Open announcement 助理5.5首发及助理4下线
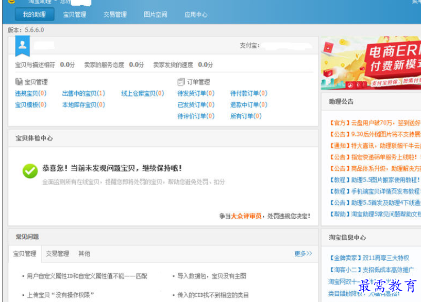The height and width of the screenshot is (302, 421). pyautogui.click(x=375, y=203)
